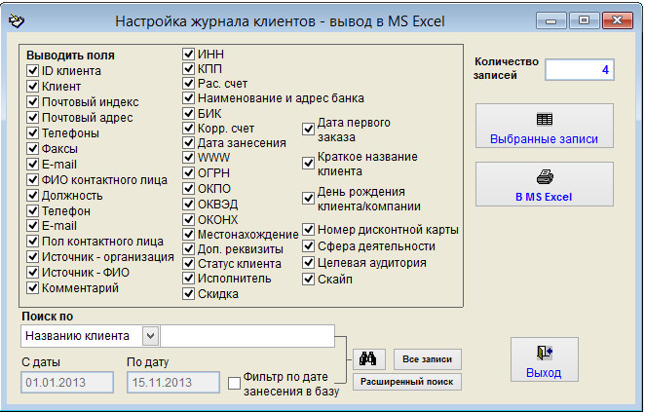Click the search text input field
The width and height of the screenshot is (645, 412).
point(248,336)
